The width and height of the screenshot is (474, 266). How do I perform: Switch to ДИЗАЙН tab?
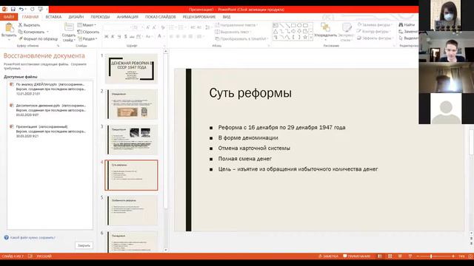tap(76, 17)
